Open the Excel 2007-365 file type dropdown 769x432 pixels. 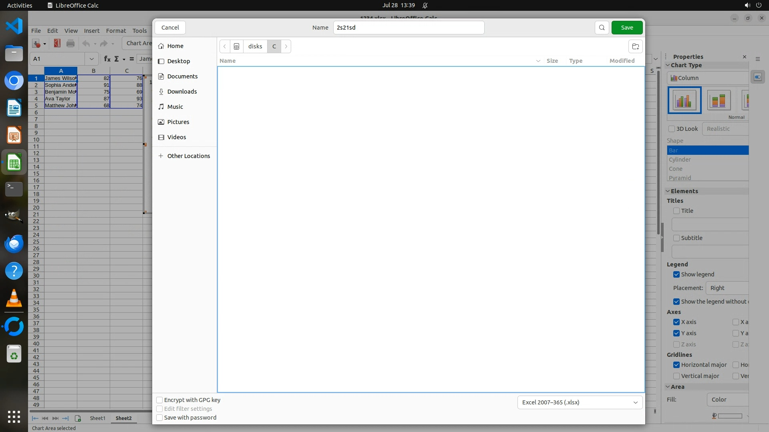(580, 402)
